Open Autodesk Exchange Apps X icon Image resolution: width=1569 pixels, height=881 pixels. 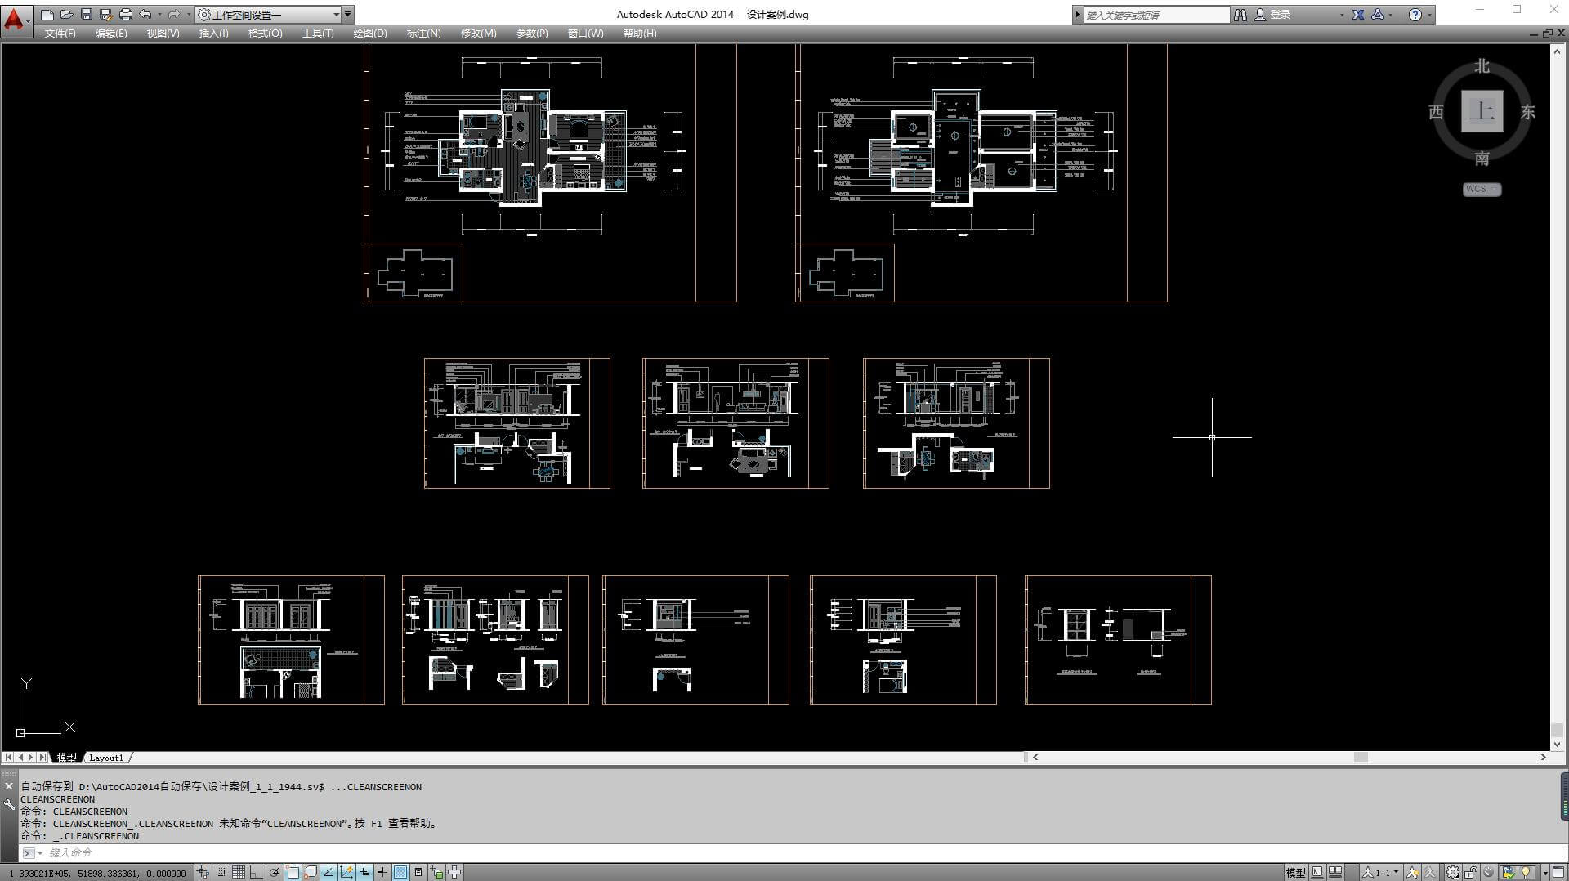click(x=1358, y=15)
